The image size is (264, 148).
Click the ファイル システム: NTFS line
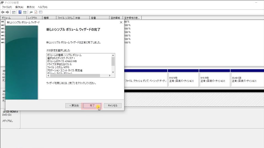click(58, 67)
